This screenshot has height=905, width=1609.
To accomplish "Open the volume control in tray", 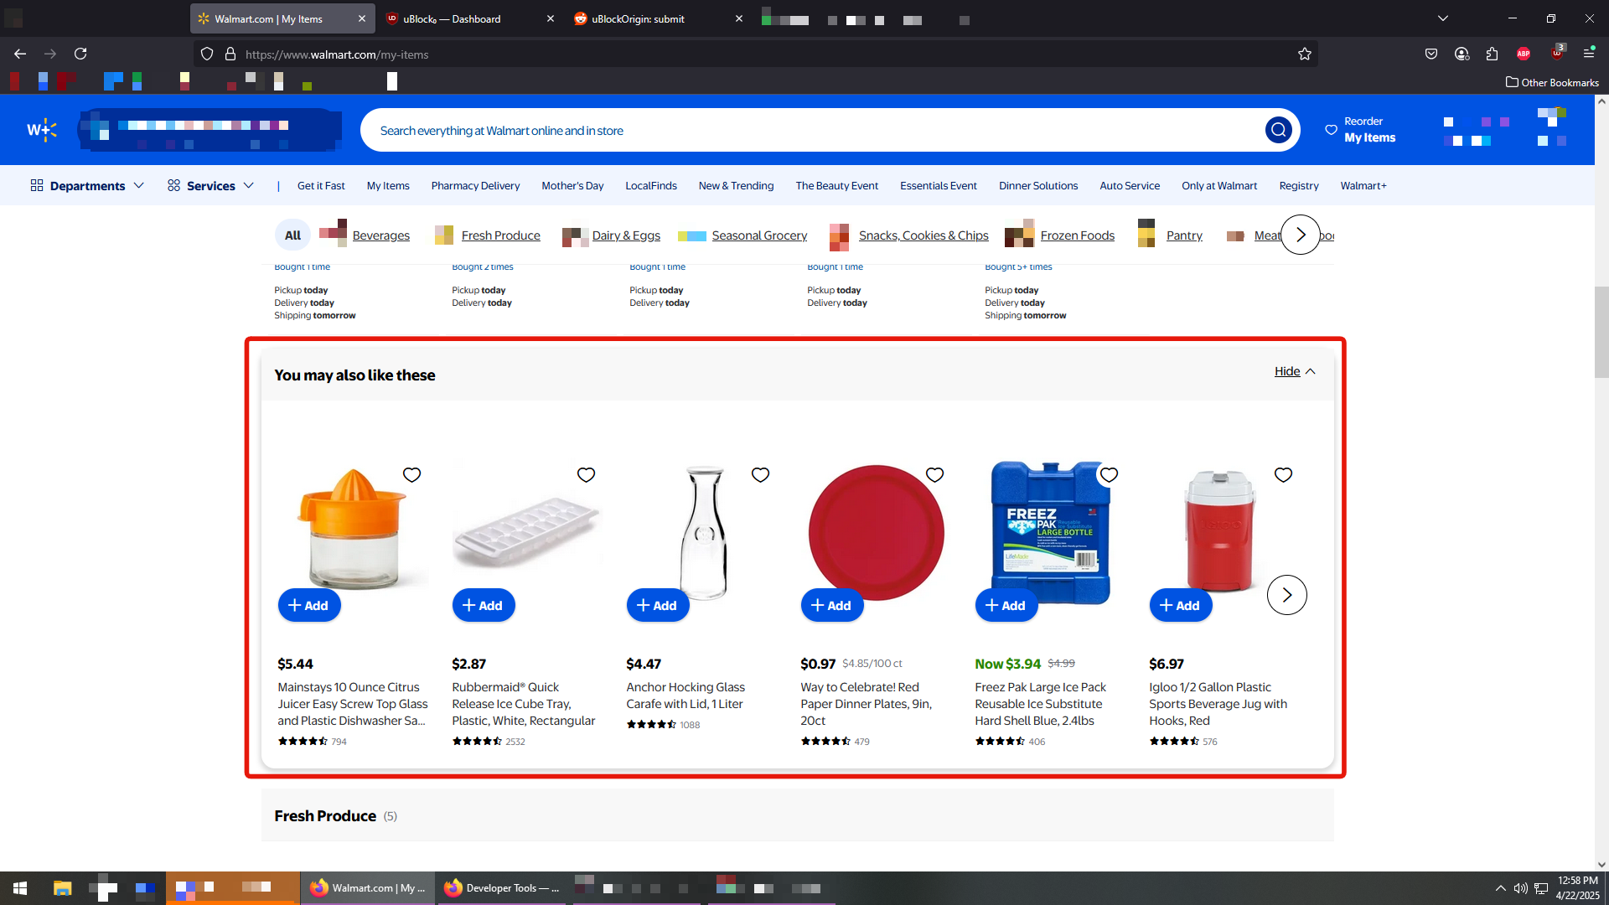I will tap(1520, 888).
